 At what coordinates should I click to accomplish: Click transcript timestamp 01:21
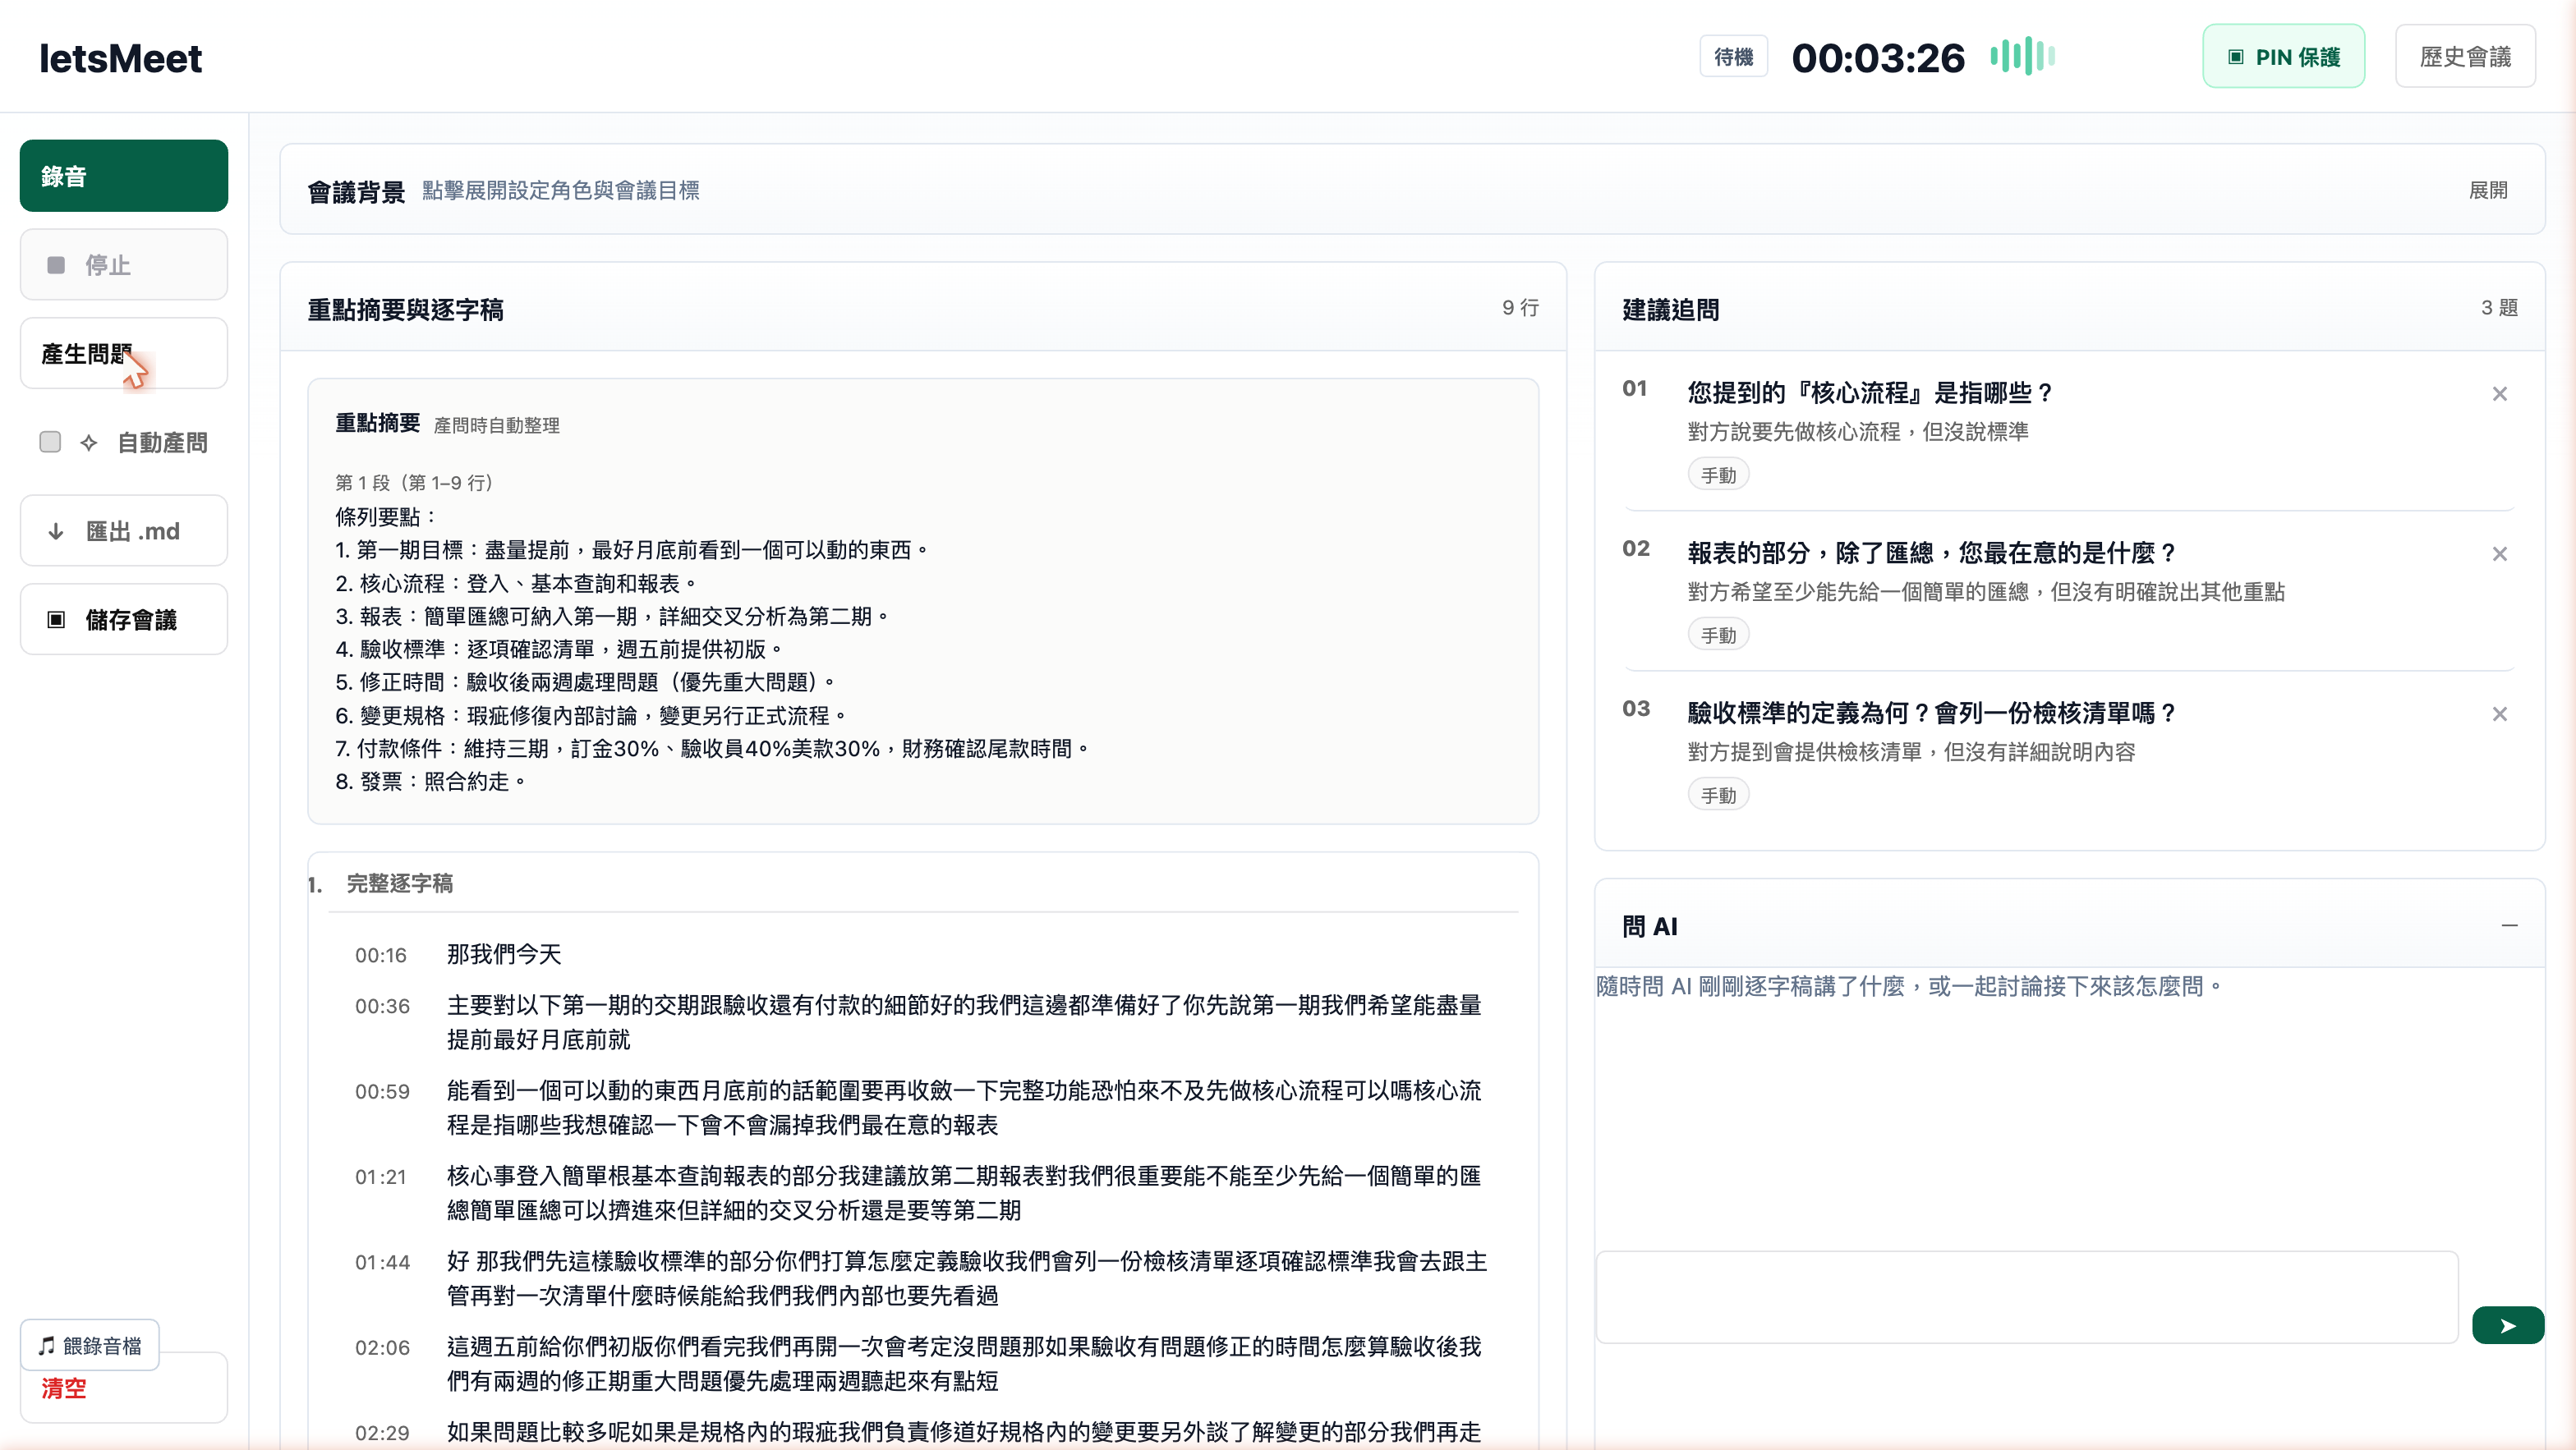tap(381, 1177)
